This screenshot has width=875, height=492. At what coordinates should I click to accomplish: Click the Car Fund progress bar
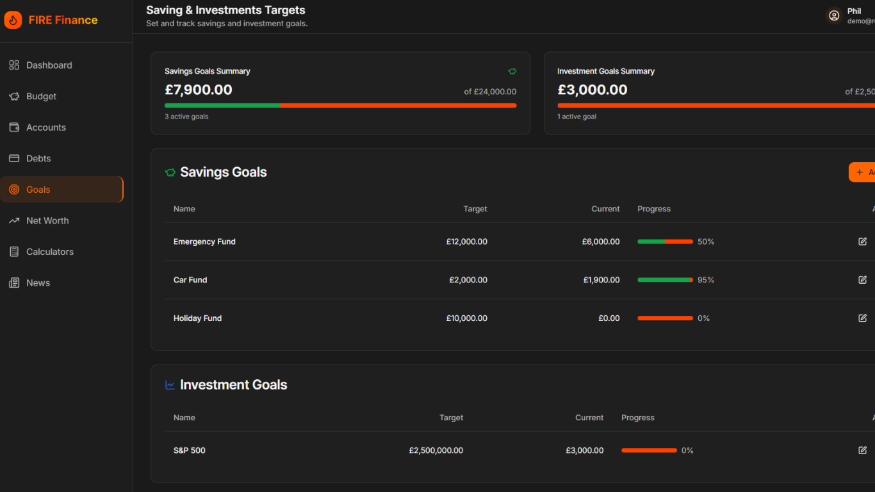[x=665, y=279]
